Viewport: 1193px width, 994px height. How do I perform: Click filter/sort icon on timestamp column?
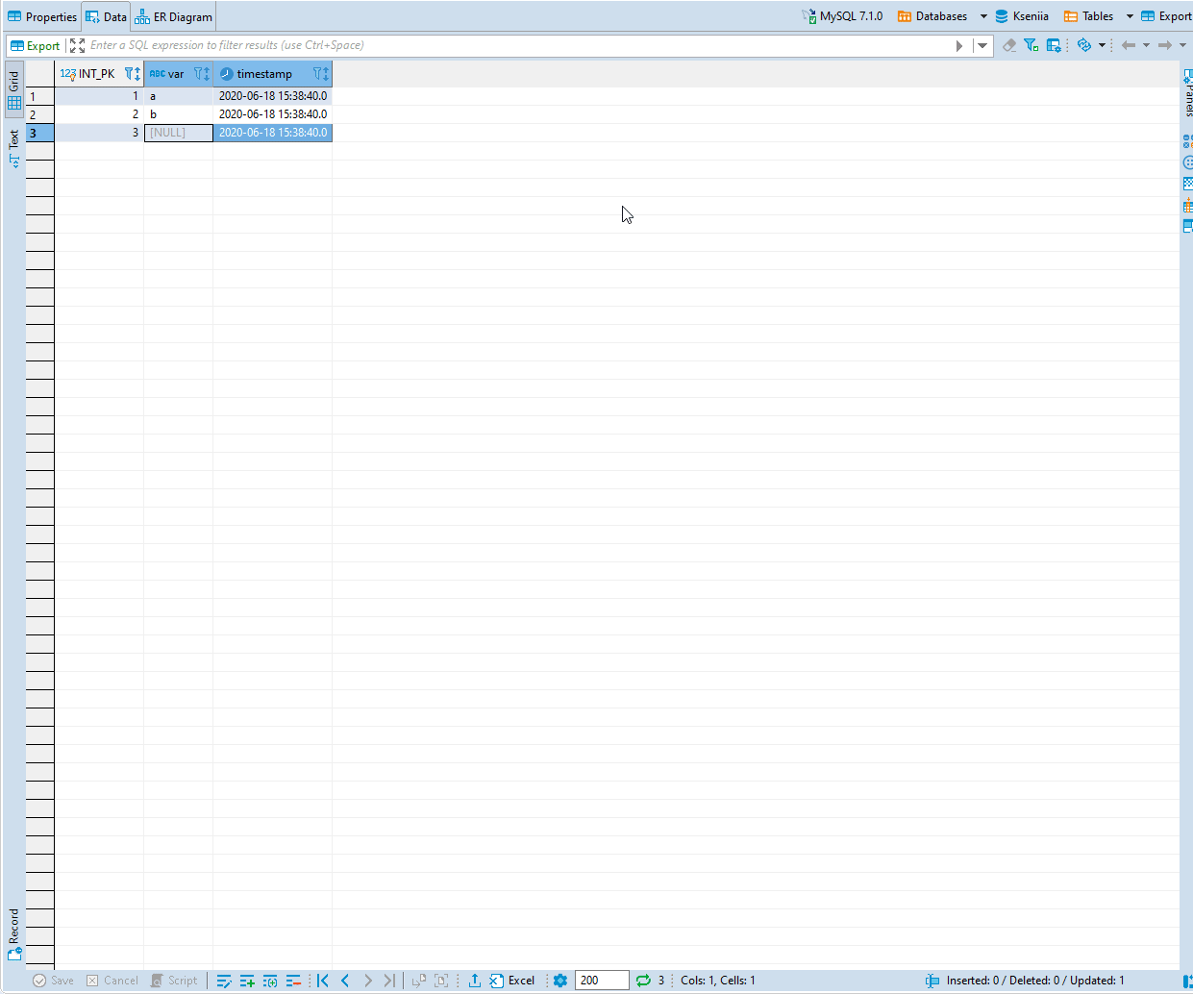[321, 74]
